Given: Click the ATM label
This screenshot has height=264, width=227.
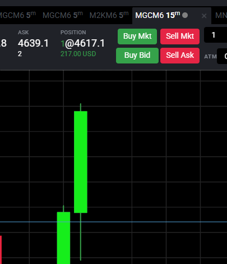Looking at the screenshot, I should [x=210, y=57].
